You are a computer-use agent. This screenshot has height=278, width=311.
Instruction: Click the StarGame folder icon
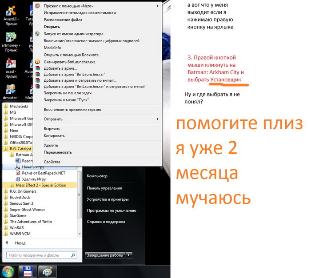click(6, 215)
